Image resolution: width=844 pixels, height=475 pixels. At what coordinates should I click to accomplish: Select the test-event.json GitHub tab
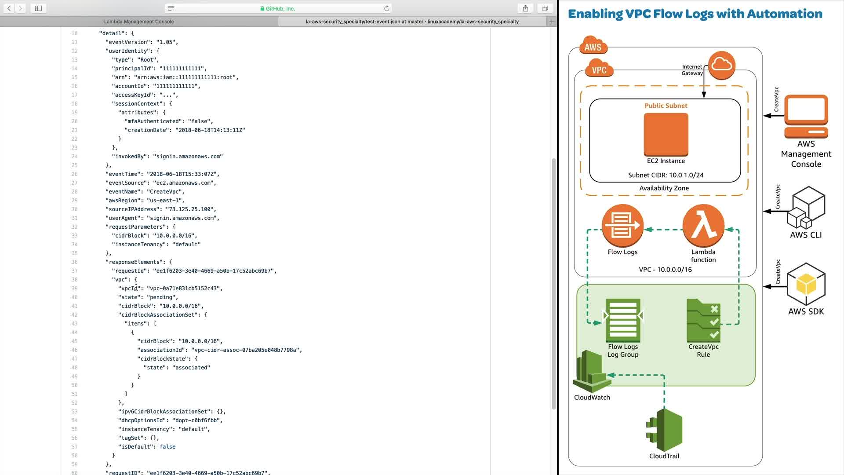click(x=412, y=21)
